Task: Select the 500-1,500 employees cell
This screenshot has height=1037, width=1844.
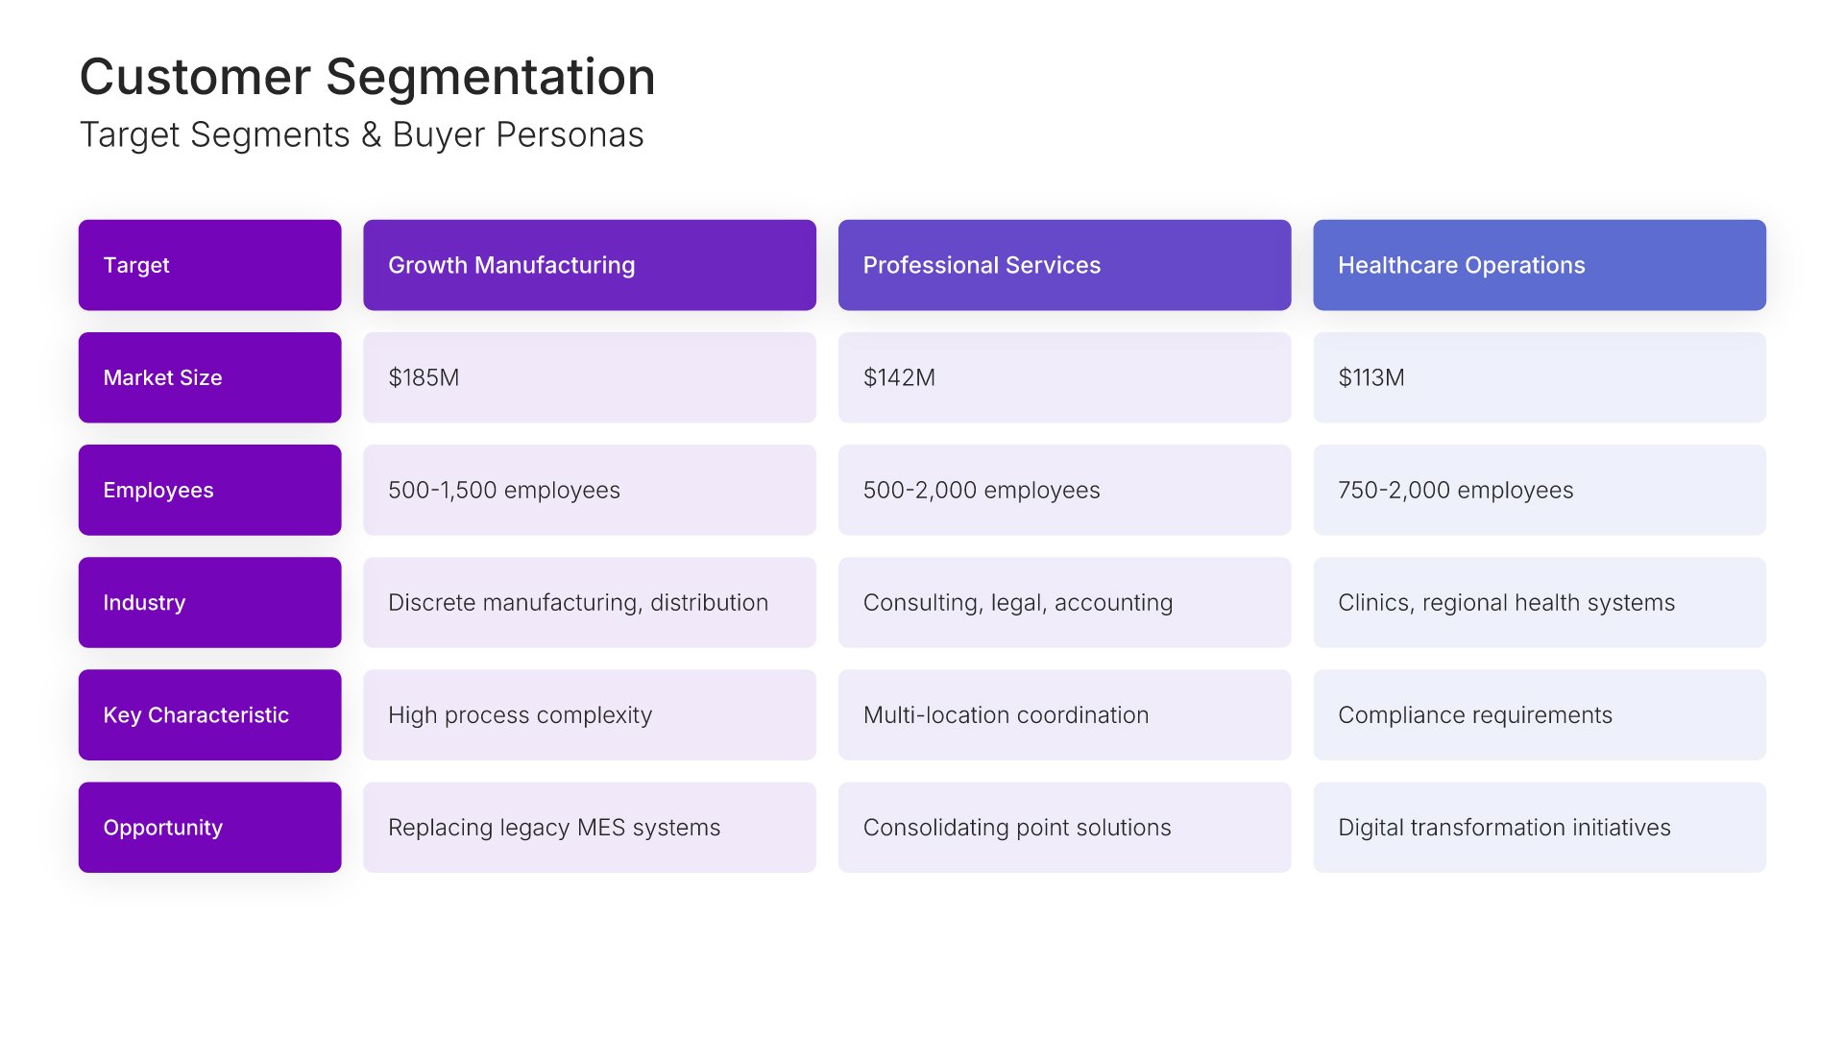Action: point(589,490)
